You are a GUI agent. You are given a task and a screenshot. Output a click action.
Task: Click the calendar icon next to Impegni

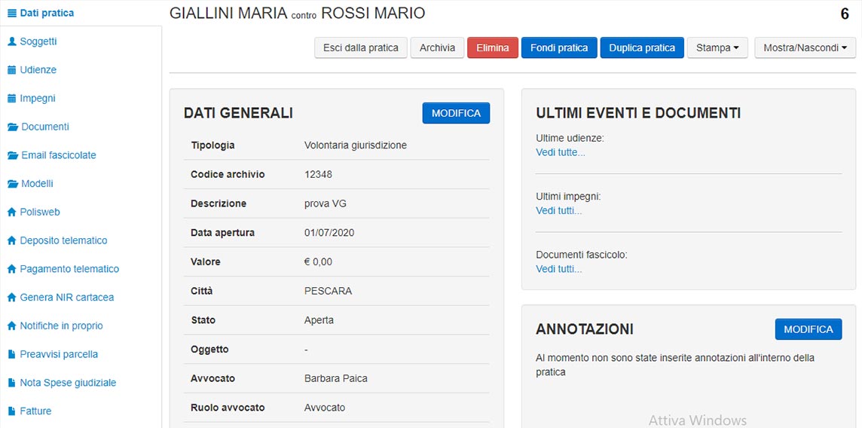click(12, 99)
